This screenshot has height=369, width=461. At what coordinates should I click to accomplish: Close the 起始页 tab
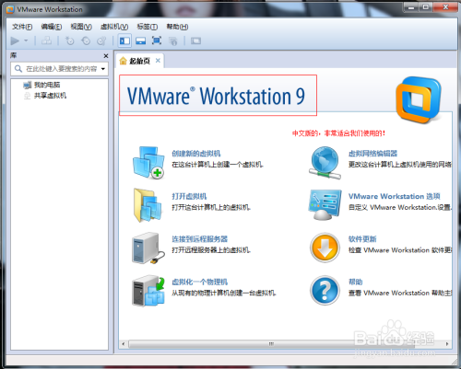click(x=158, y=61)
